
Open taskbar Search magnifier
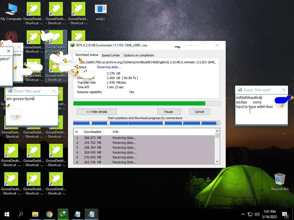point(21,214)
